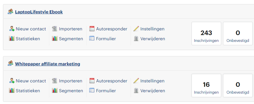The height and width of the screenshot is (104, 254).
Task: Click Whitepaper affiliate marketing group icon
Action: pyautogui.click(x=10, y=63)
